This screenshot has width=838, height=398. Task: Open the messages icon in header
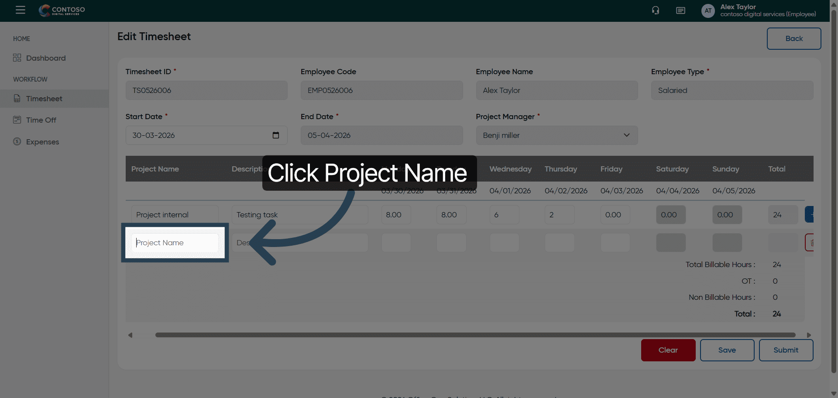pyautogui.click(x=680, y=10)
